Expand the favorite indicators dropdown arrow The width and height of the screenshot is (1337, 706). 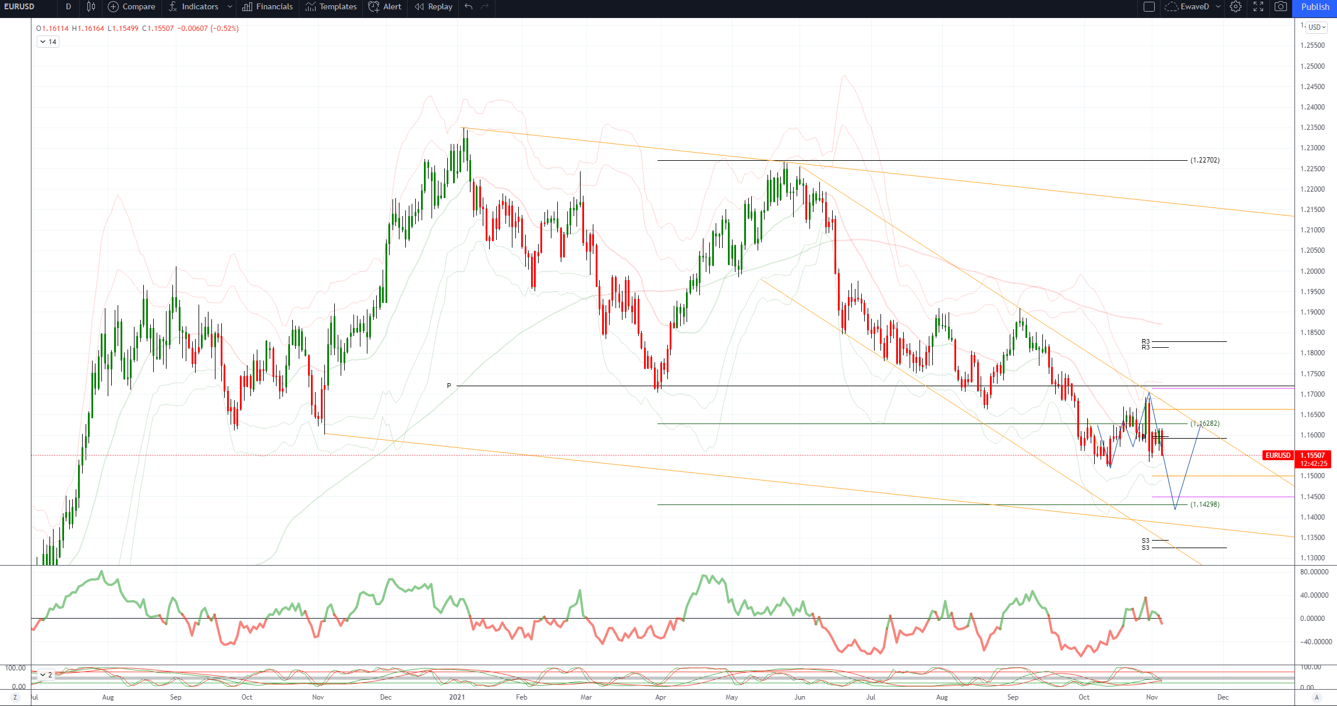[x=230, y=7]
